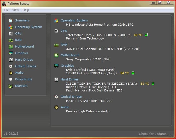Click 'MATSHITA DVD-RAM UJ862AS' text
Viewport: 176px width, 139px height.
click(x=89, y=101)
